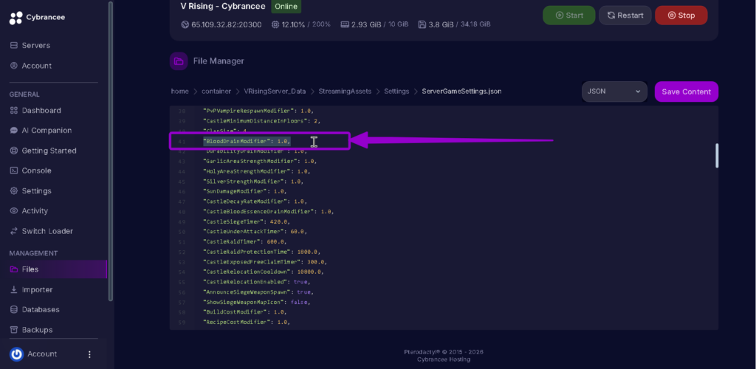Image resolution: width=756 pixels, height=369 pixels.
Task: Click the Activity eye icon
Action: pos(14,210)
